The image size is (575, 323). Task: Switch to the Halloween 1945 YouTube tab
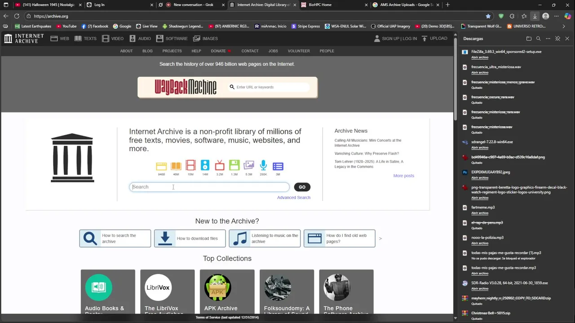[48, 5]
